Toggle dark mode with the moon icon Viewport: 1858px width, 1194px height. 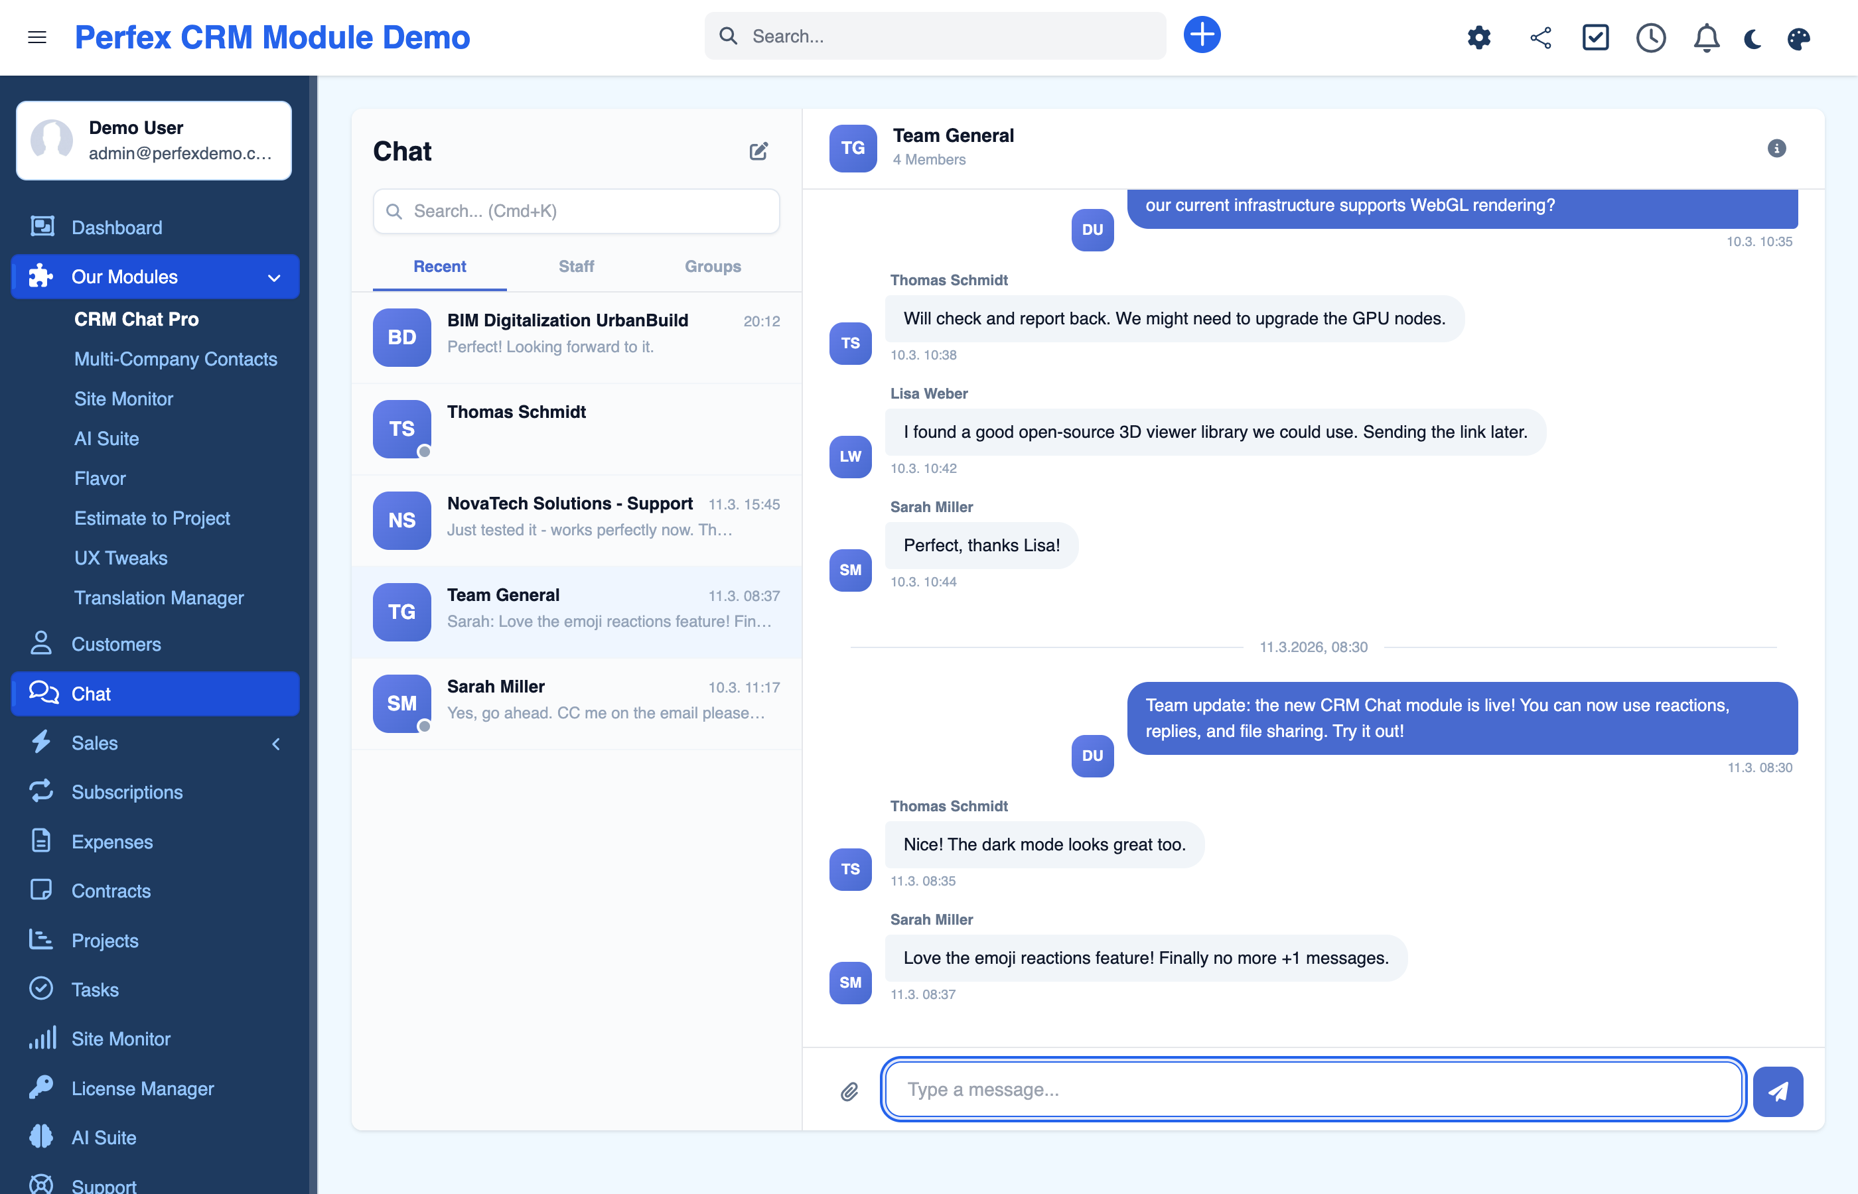pos(1752,37)
